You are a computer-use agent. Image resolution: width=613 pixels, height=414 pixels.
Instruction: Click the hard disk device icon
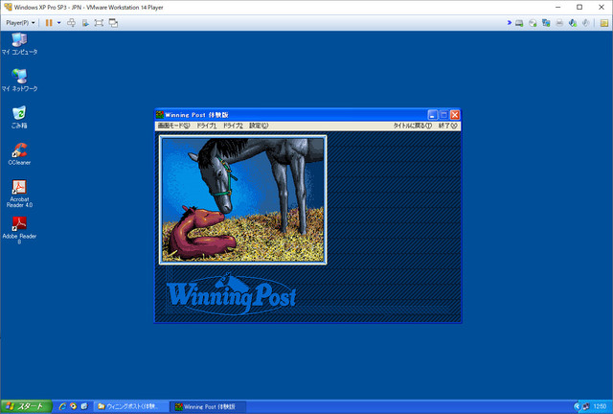tap(519, 23)
